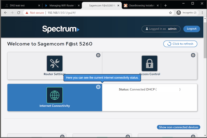Open the Chrome three-dot menu
The height and width of the screenshot is (138, 207).
(202, 13)
